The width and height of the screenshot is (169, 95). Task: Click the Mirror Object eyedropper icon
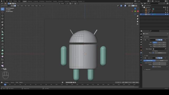pyautogui.click(x=166, y=49)
